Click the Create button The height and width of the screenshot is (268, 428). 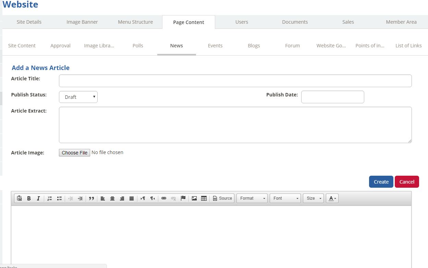point(381,182)
